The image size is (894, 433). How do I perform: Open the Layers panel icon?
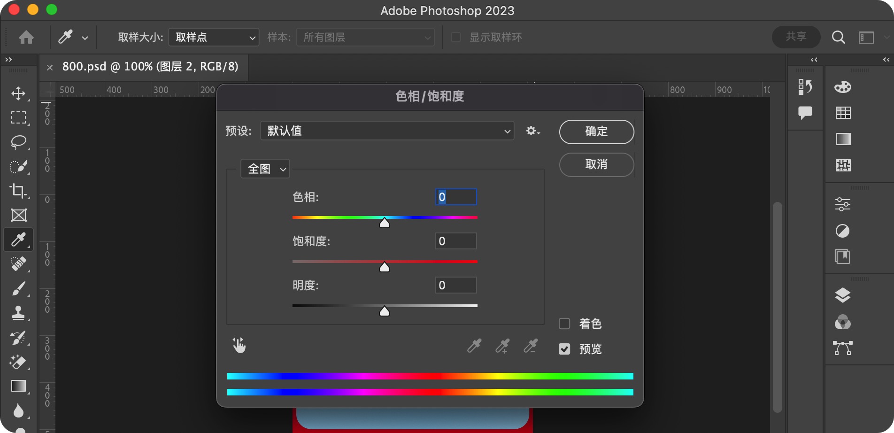pos(843,295)
